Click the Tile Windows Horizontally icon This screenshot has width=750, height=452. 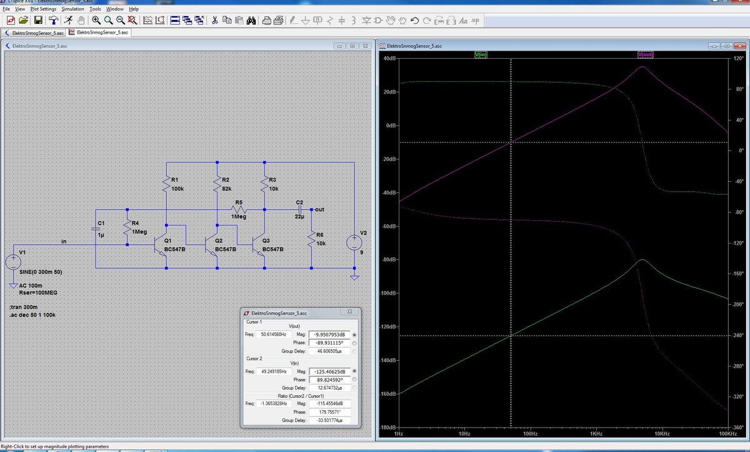[175, 20]
